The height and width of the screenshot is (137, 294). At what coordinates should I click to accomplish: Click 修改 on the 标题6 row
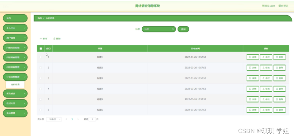tap(266, 110)
